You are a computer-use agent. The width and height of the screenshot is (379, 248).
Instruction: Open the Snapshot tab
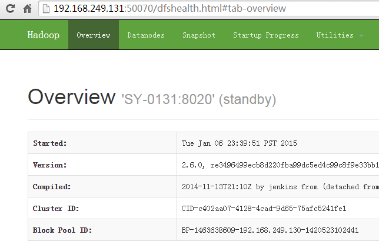(x=198, y=35)
